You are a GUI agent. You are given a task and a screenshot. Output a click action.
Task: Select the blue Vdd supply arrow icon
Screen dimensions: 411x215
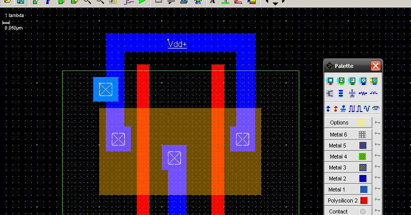(x=328, y=108)
